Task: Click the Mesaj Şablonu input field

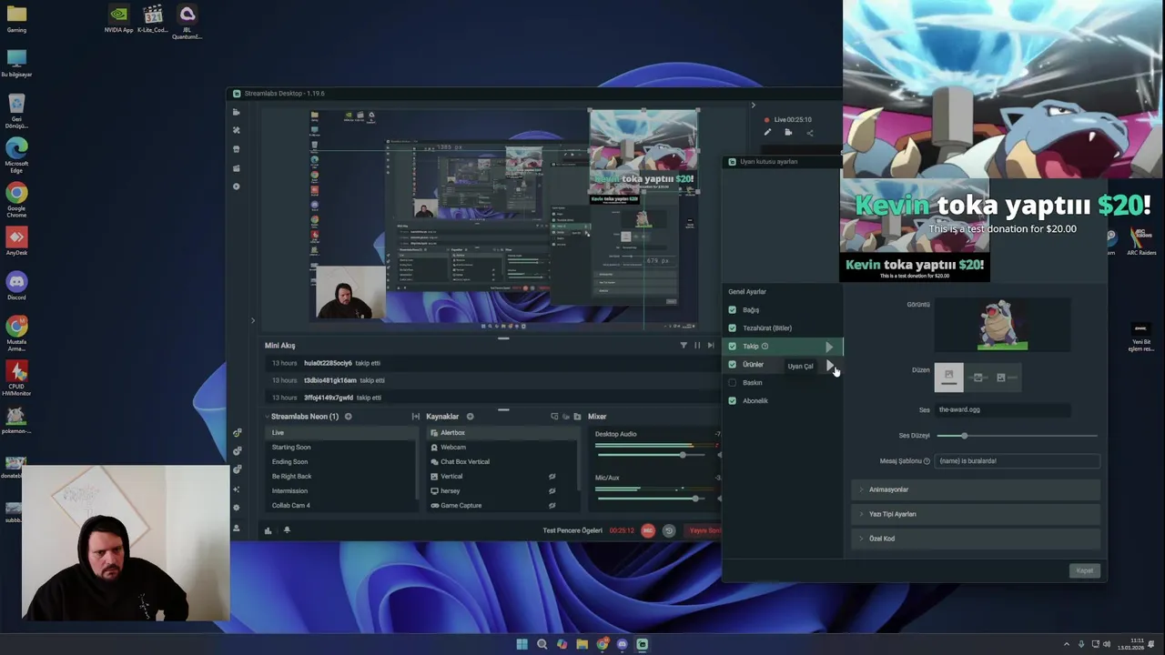Action: (x=1017, y=461)
